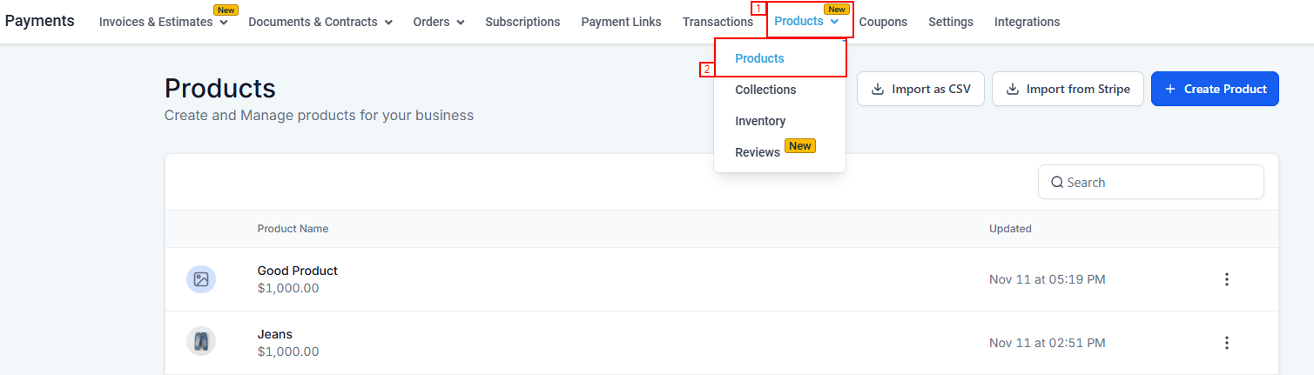Focus the product Search field
Viewport: 1314px width, 375px height.
pyautogui.click(x=1158, y=183)
